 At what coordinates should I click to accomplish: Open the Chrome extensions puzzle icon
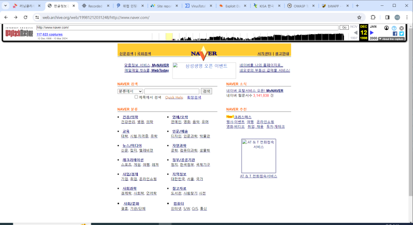(373, 18)
